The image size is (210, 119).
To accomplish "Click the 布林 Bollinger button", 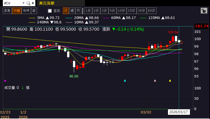I will (x=26, y=11).
